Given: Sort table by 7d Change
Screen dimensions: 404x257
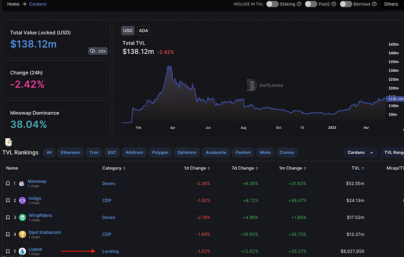Looking at the screenshot, I should tap(245, 168).
